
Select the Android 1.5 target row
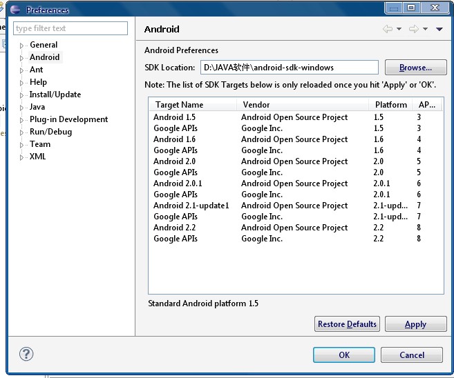pos(296,117)
